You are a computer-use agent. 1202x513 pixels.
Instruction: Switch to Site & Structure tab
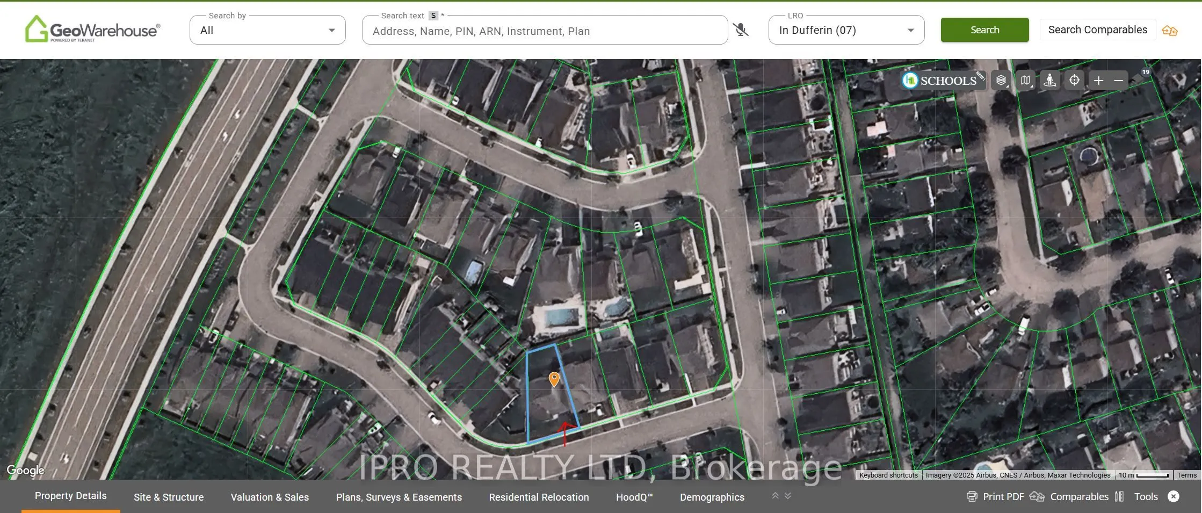[x=169, y=497]
